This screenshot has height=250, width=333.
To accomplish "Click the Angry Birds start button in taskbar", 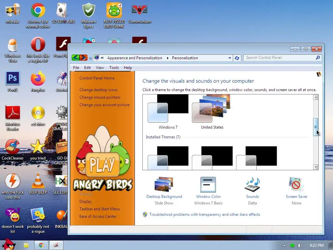I will [x=8, y=244].
